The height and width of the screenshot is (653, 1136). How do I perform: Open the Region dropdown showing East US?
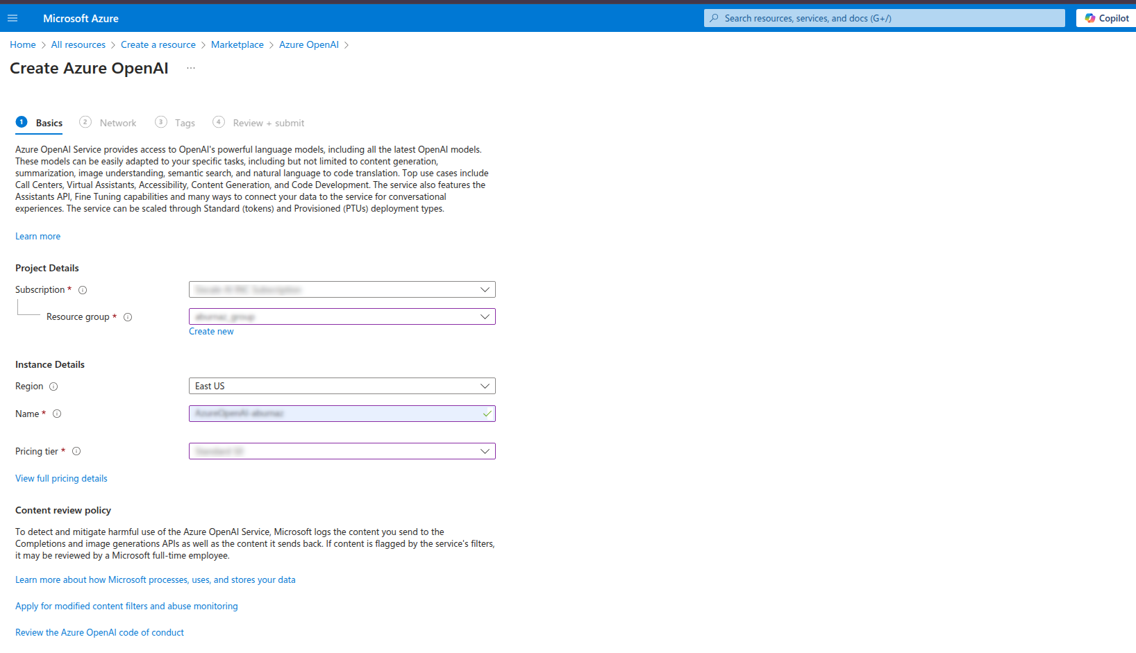click(342, 386)
